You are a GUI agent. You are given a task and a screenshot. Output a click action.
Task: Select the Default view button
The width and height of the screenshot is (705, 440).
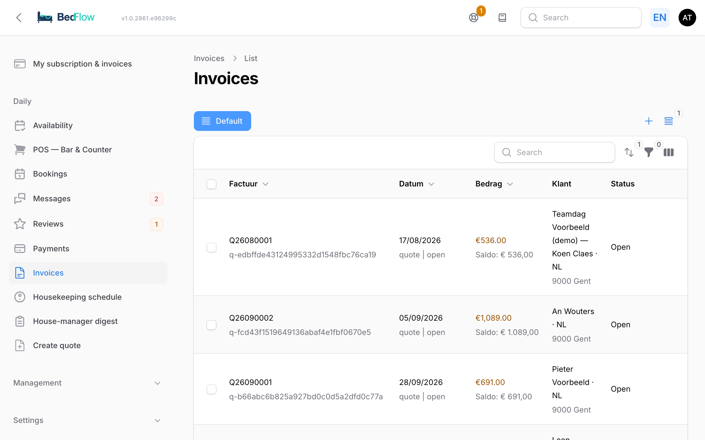point(222,121)
